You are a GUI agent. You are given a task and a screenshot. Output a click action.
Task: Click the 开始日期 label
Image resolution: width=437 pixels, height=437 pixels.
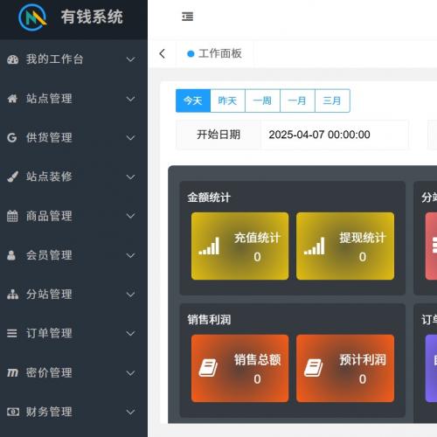click(x=218, y=135)
